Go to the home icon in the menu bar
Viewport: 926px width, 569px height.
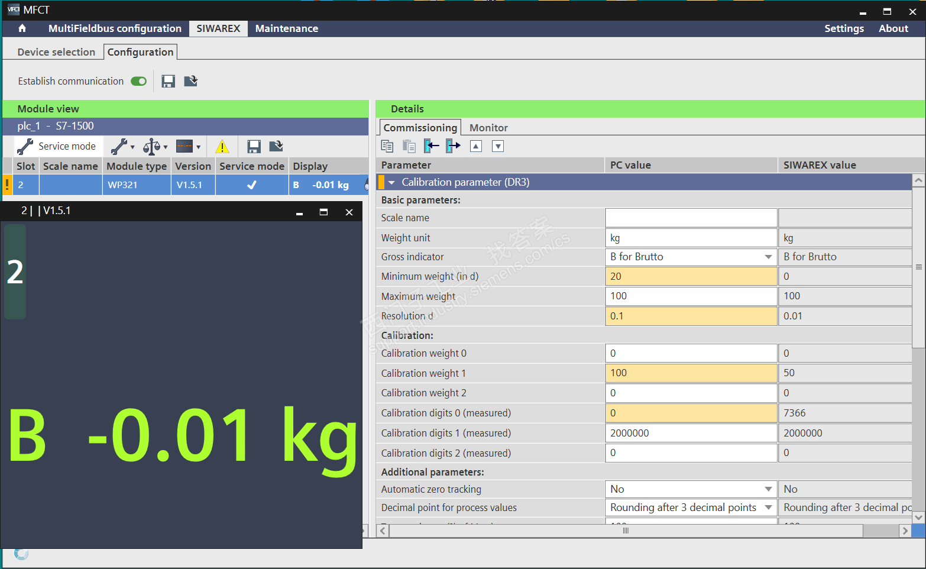tap(22, 28)
